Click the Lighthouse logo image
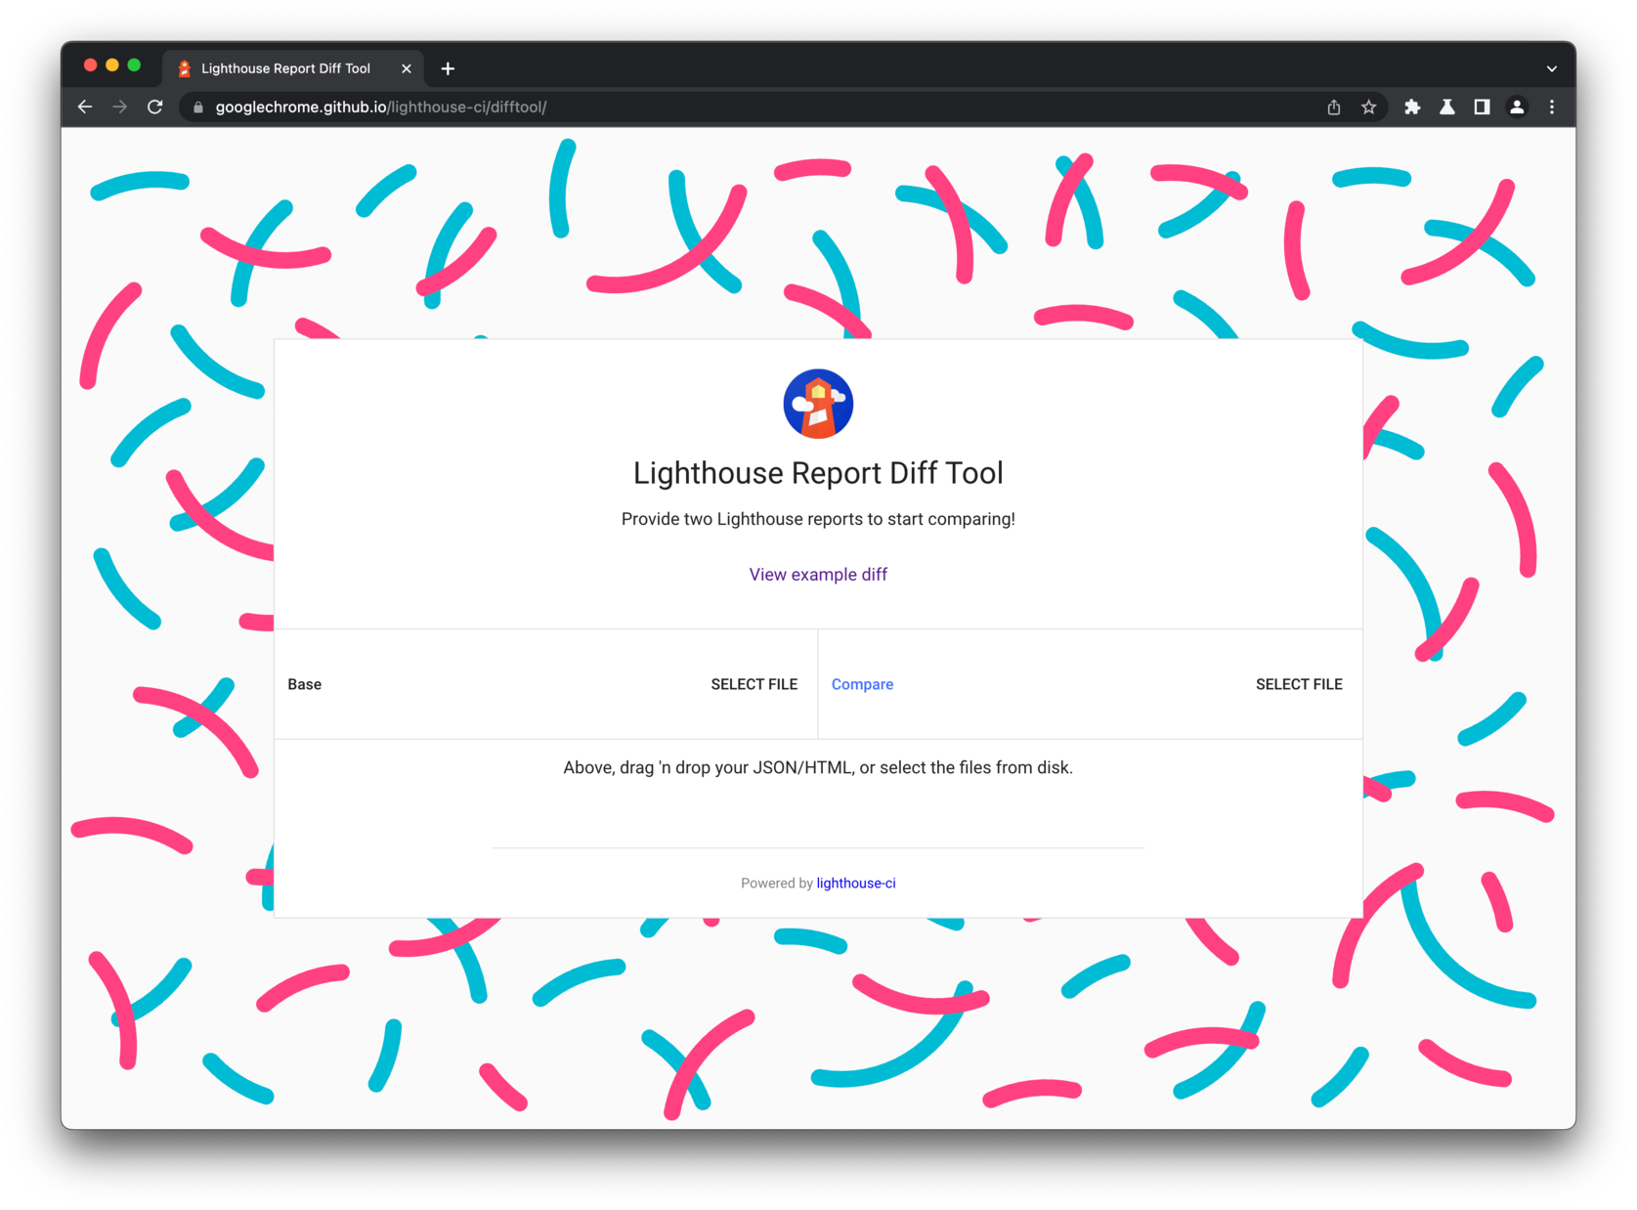 (818, 404)
